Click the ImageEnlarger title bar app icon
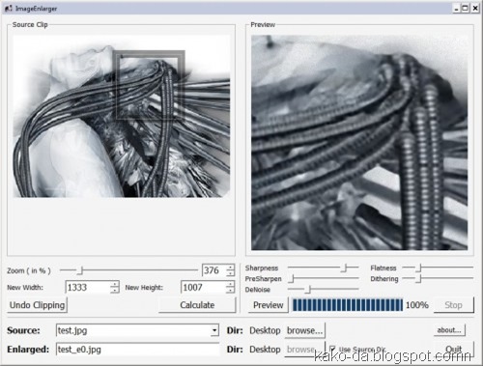 click(x=9, y=9)
